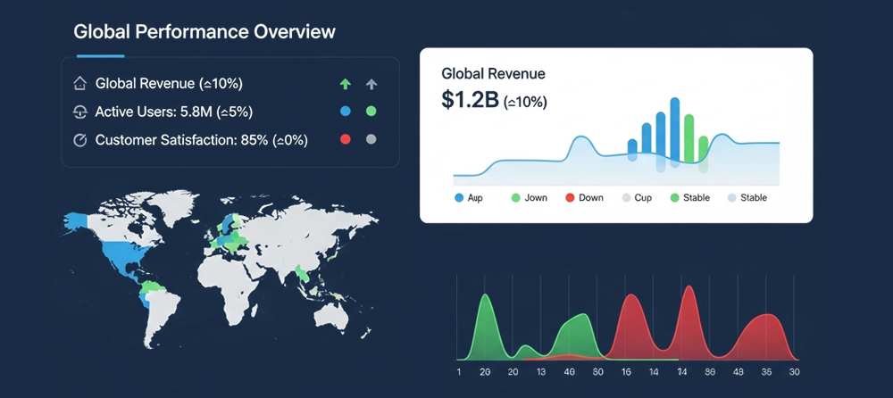Click the green up arrow in Global Revenue row
893x398 pixels.
[x=345, y=84]
